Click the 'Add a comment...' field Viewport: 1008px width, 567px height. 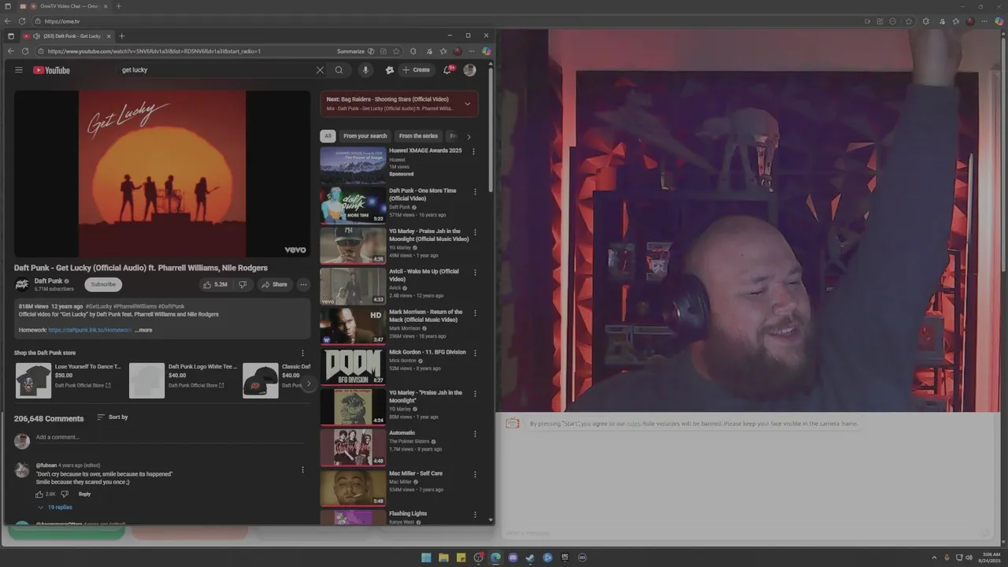click(169, 437)
